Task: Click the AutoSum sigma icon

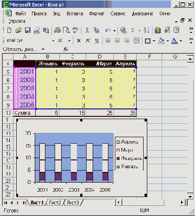Action: [133, 30]
